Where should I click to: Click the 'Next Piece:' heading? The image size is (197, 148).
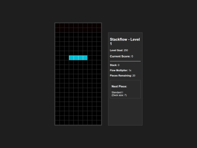[119, 87]
